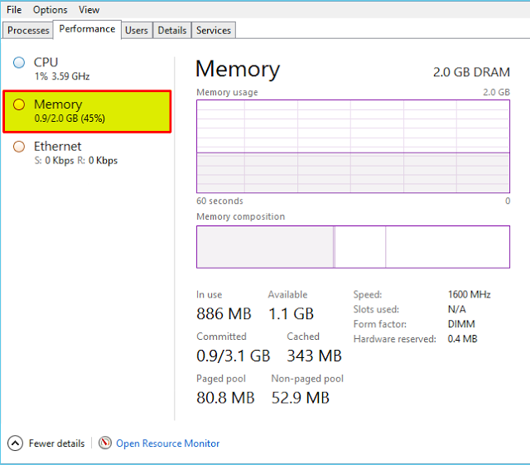Click the in-use segment of Memory composition
Image resolution: width=530 pixels, height=465 pixels.
[x=265, y=247]
